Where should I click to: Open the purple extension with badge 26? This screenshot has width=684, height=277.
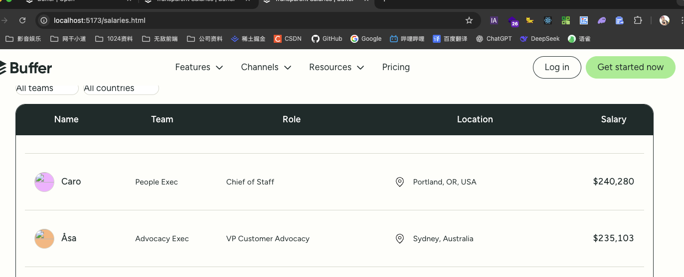point(513,21)
